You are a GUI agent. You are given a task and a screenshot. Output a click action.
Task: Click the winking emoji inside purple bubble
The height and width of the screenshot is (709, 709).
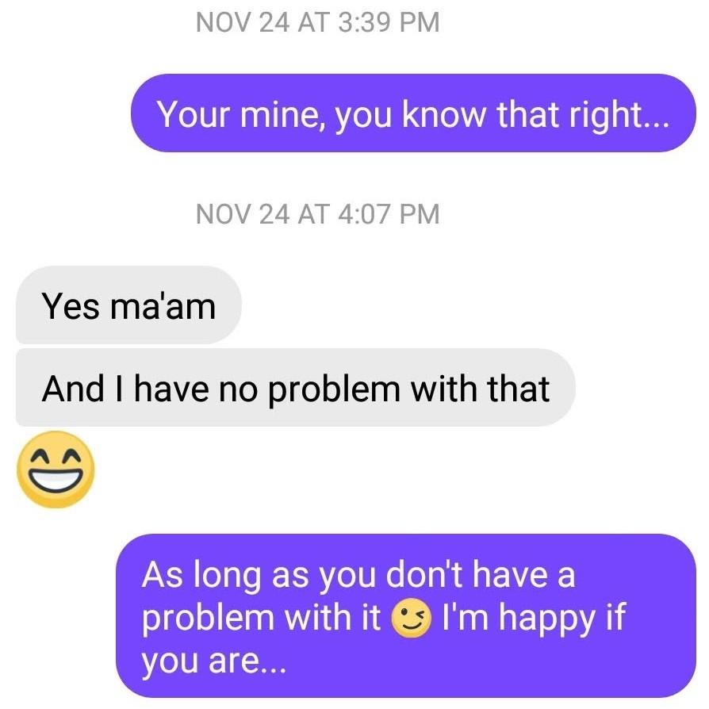[411, 619]
